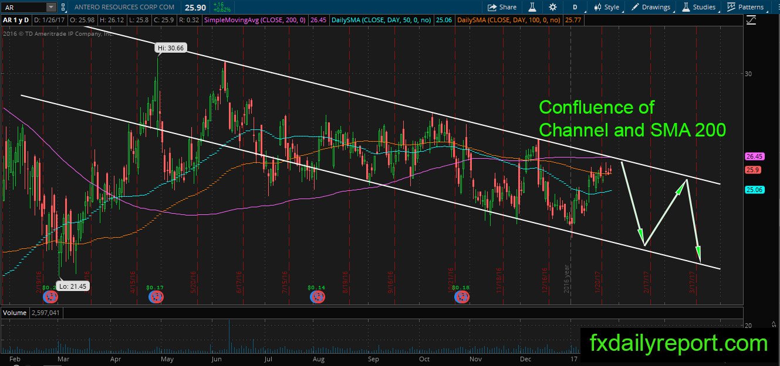Open the symbol history dropdown arrow
780x366 pixels.
51,7
